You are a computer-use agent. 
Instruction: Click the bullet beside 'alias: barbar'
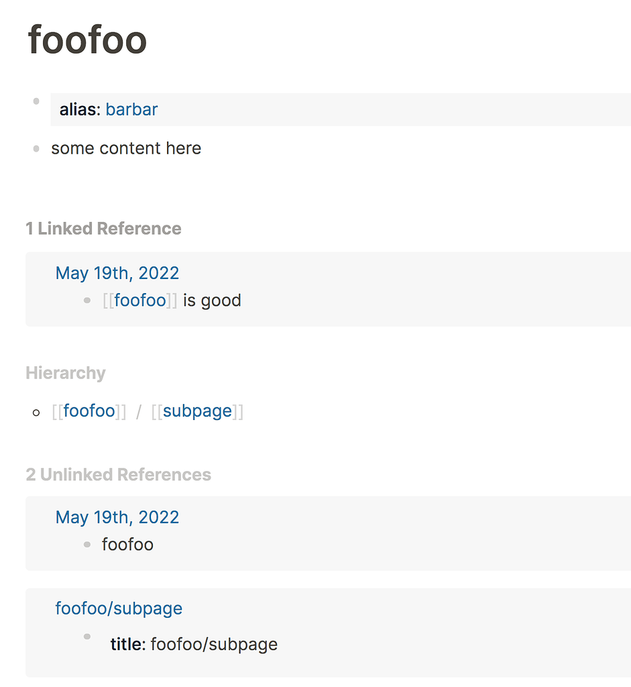[x=36, y=101]
